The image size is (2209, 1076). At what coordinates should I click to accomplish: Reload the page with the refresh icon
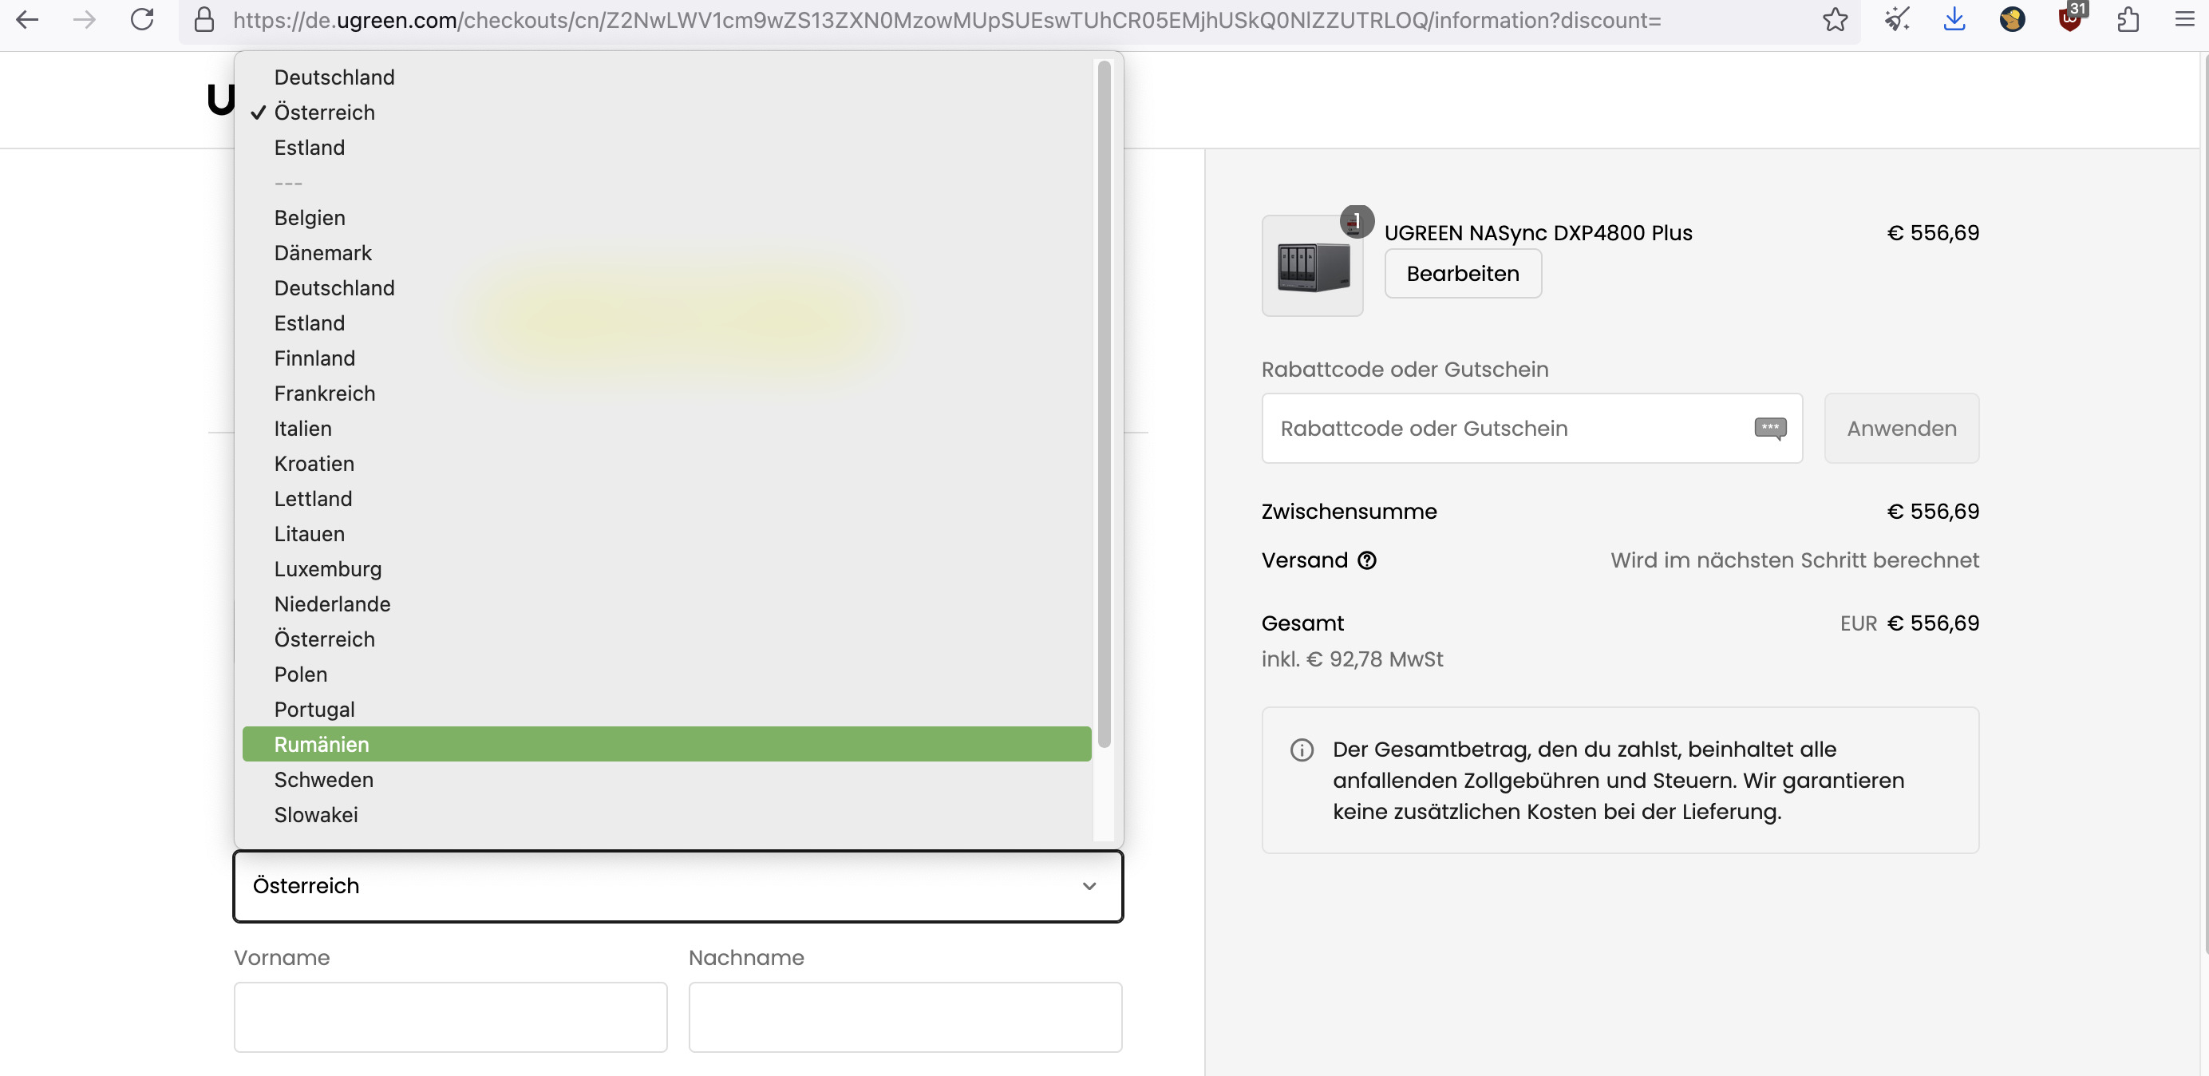142,20
